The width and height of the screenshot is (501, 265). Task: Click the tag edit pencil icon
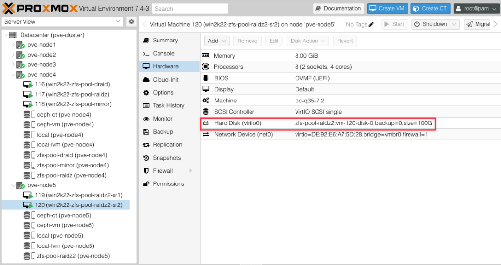pos(371,24)
